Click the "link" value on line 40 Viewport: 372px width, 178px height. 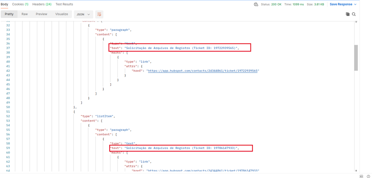pos(145,61)
